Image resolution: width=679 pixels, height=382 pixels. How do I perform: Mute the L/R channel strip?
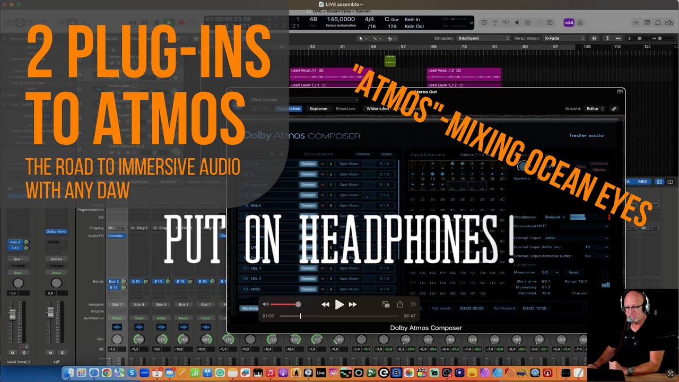[51, 353]
